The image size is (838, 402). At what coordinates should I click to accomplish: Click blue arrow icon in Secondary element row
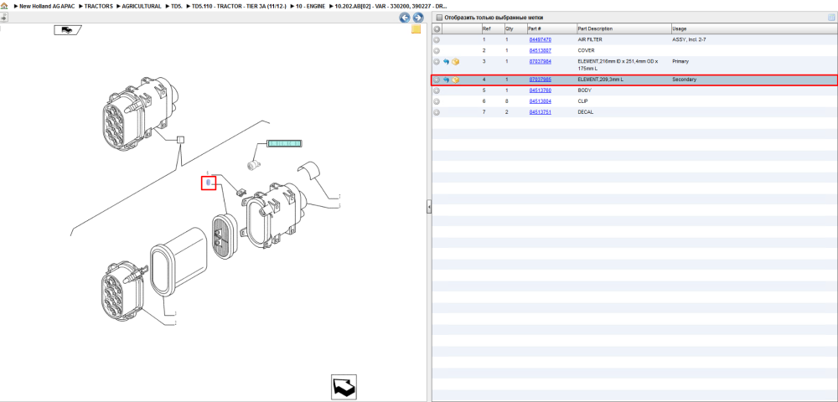tap(447, 80)
